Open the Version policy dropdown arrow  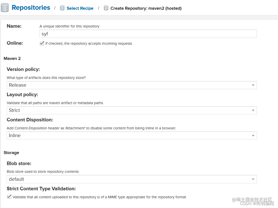click(x=253, y=85)
